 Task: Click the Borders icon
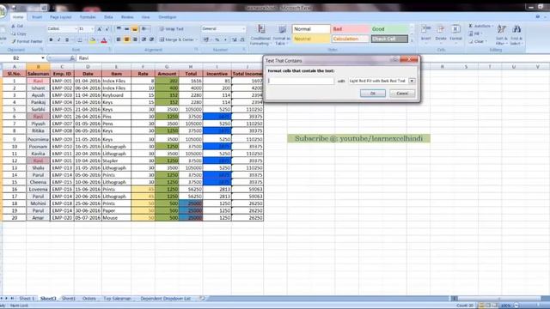click(80, 40)
